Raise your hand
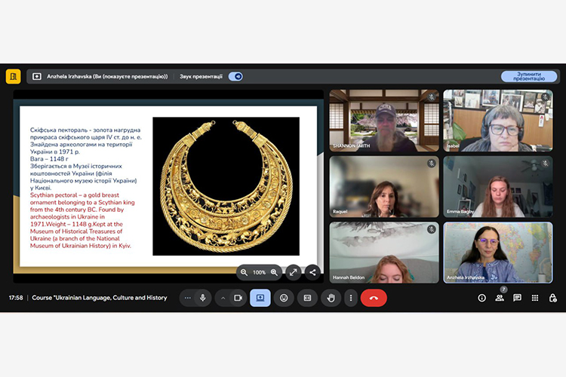 pyautogui.click(x=330, y=298)
